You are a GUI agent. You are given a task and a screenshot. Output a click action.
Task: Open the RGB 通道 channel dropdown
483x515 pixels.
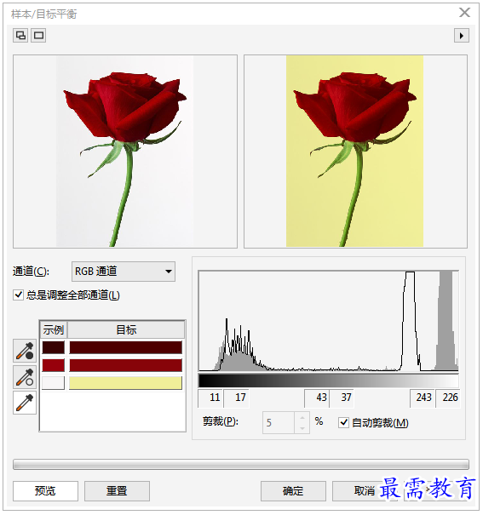[x=124, y=272]
